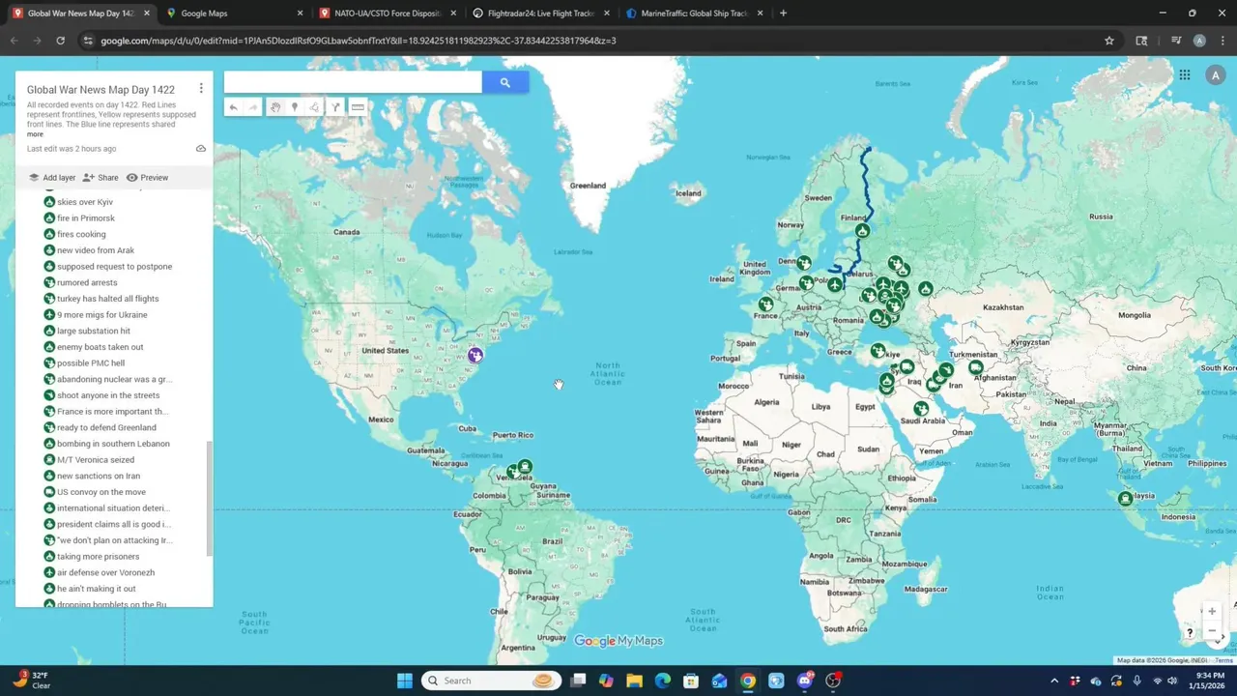Select 'US convoy on the move' item
The height and width of the screenshot is (696, 1237).
pyautogui.click(x=101, y=492)
